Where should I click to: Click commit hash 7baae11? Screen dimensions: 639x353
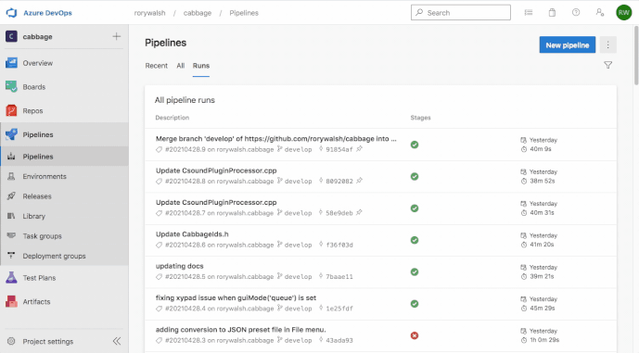coord(339,277)
